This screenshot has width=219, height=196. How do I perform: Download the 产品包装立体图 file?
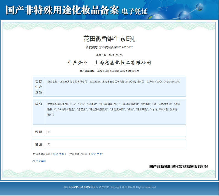(x=100, y=154)
